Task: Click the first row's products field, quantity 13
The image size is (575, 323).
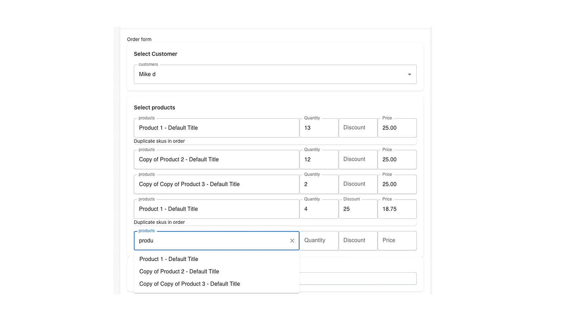Action: click(217, 128)
